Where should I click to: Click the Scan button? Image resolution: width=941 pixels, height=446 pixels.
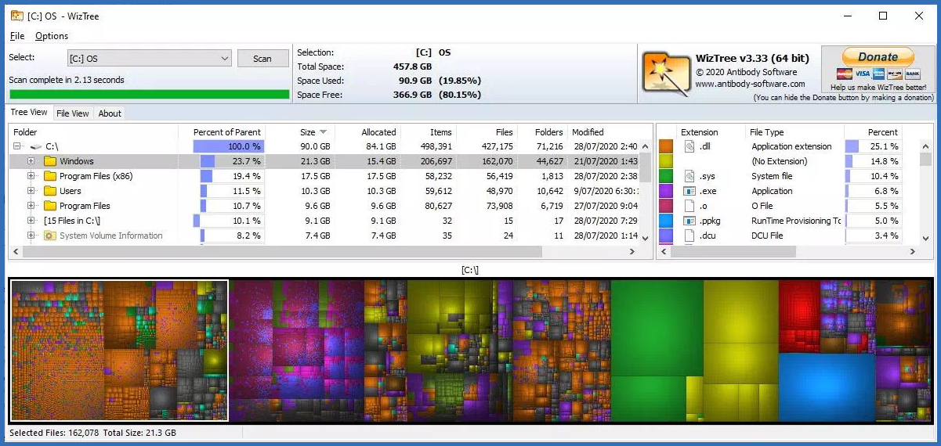click(262, 59)
